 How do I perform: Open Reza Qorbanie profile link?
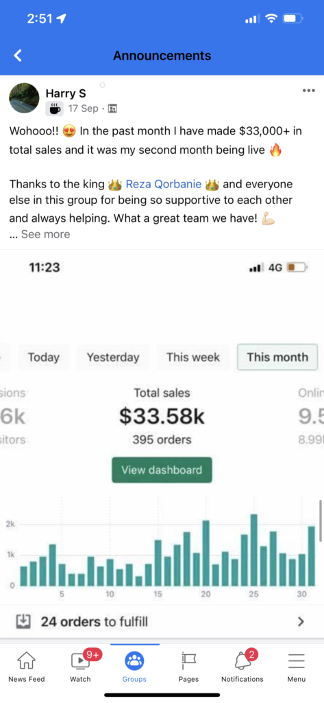pos(163,184)
